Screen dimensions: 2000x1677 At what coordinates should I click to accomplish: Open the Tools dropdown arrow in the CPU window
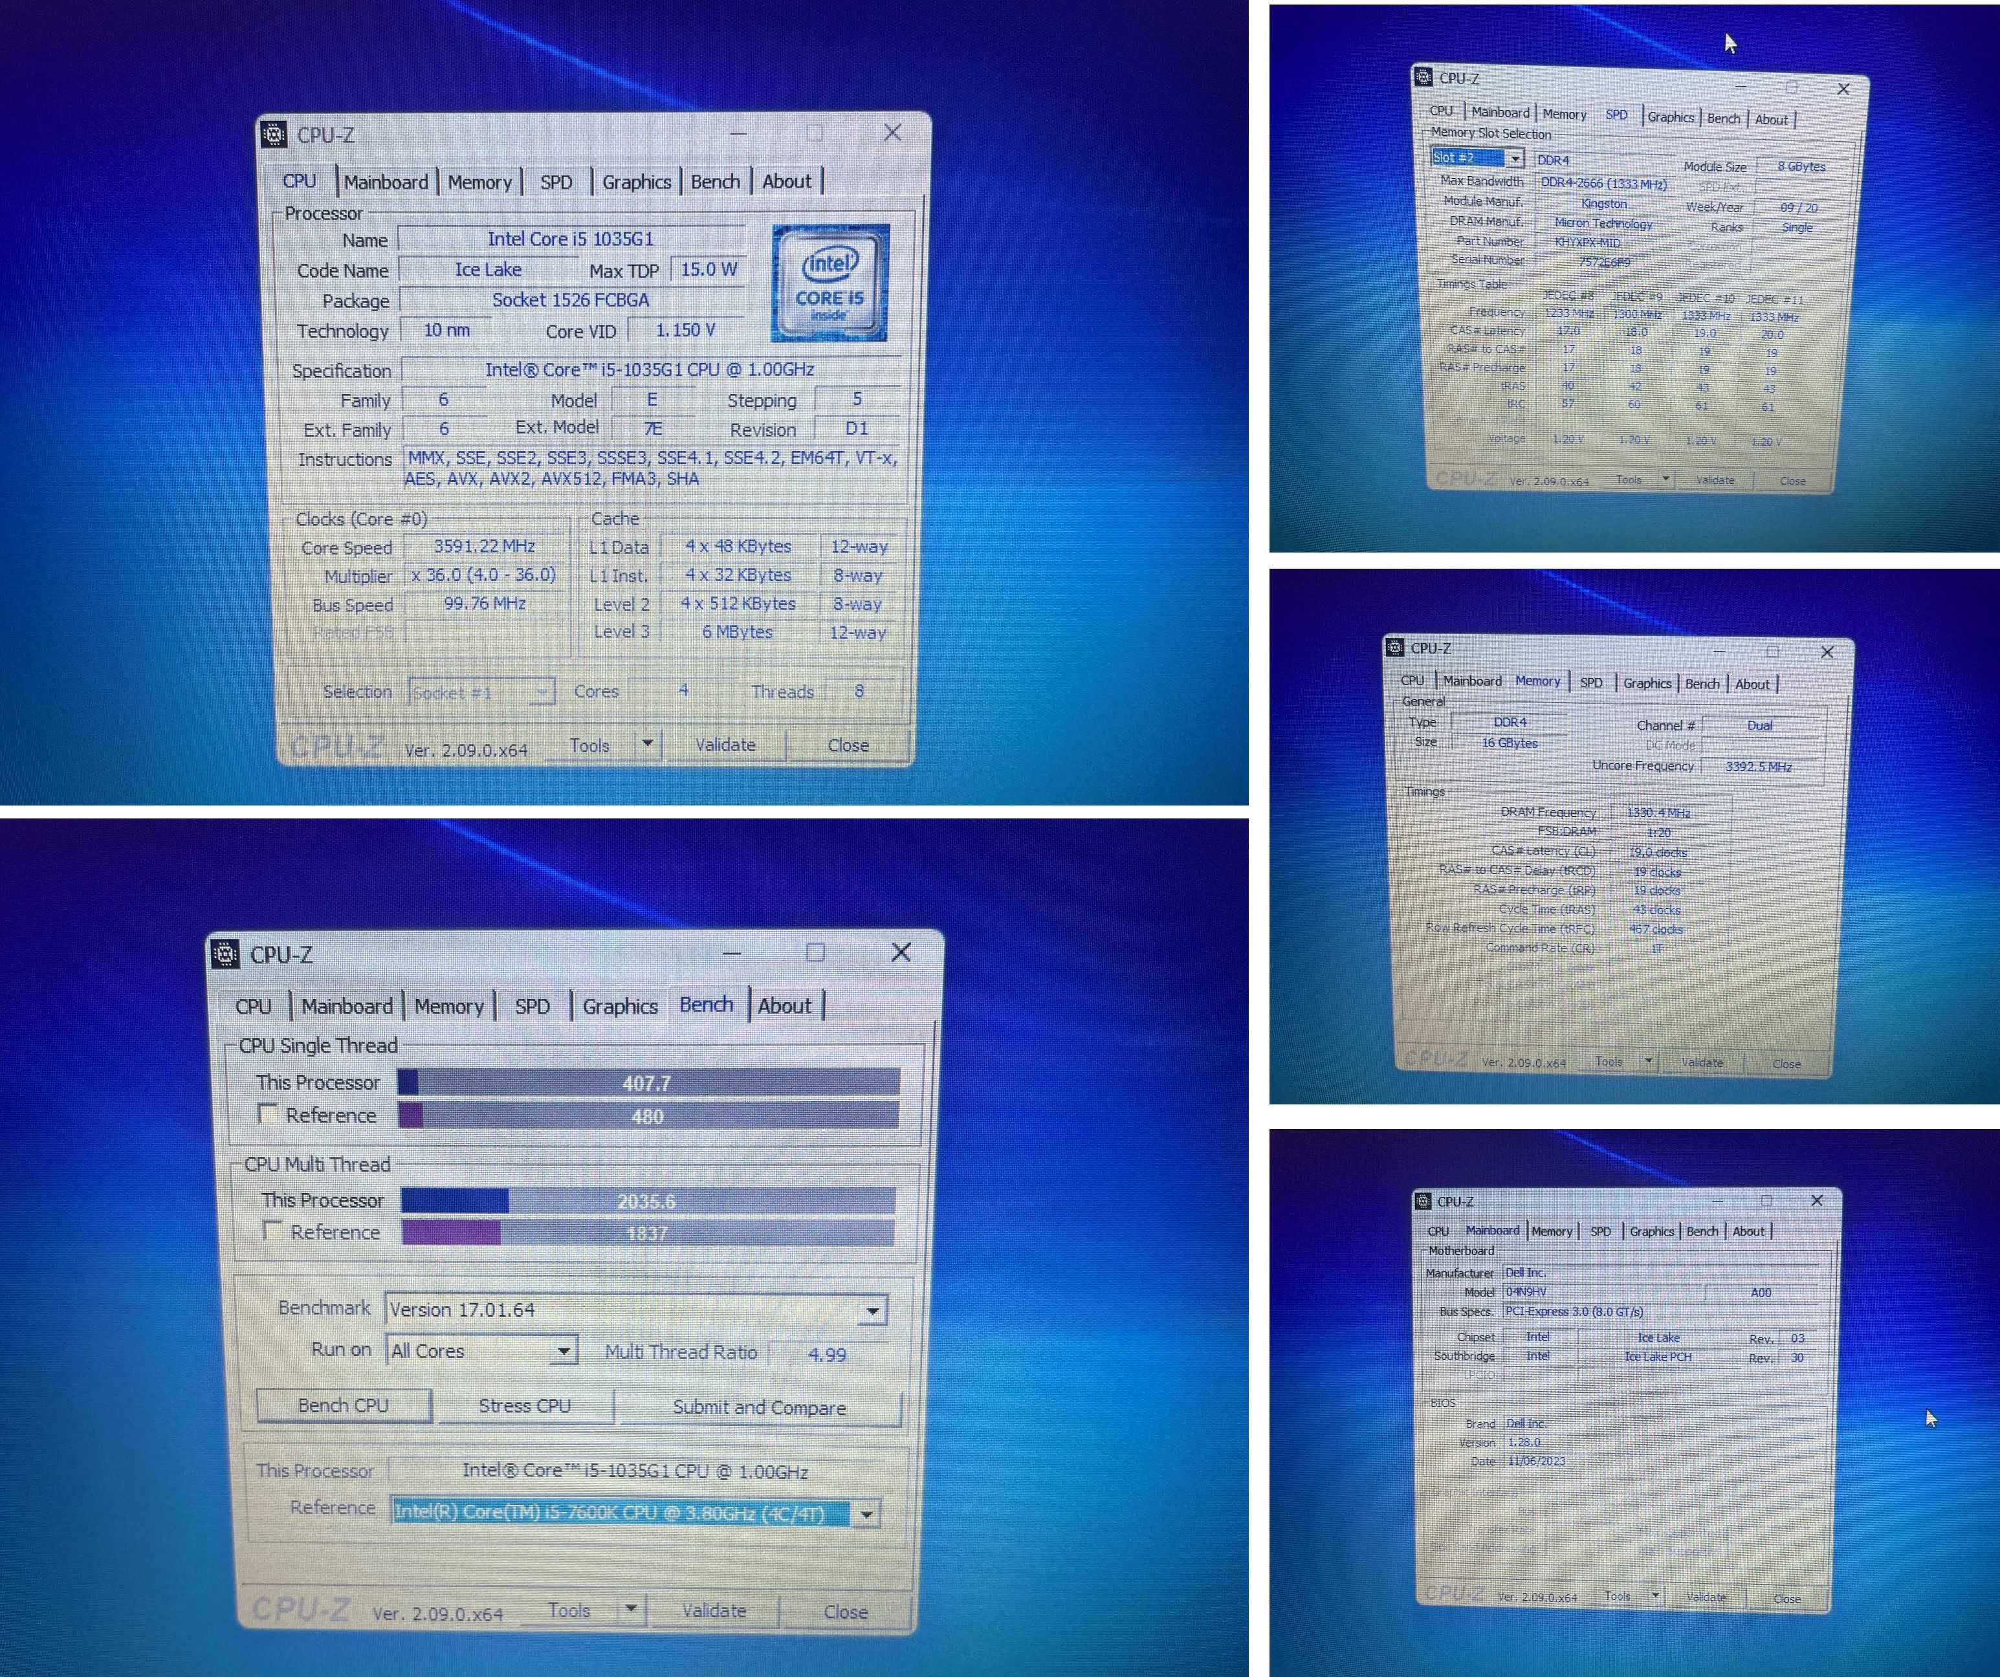point(648,744)
